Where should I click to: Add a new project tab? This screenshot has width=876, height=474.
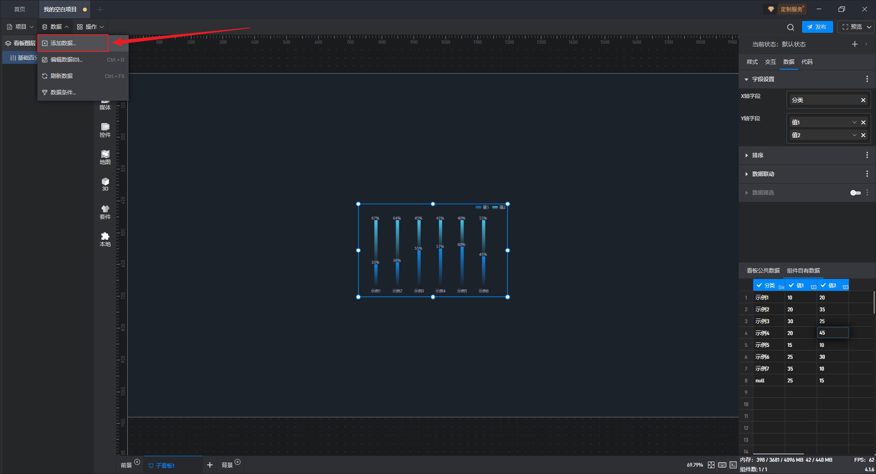coord(100,10)
